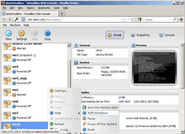This screenshot has width=185, height=134.
Task: Open a new Firefox tab
Action: click(62, 14)
